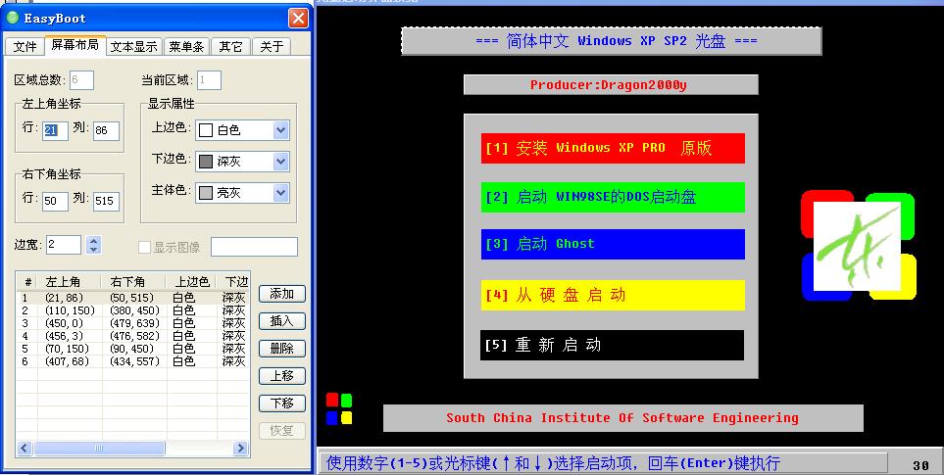Decrease 边宽 with the down stepper arrow
Viewport: 944px width, 475px height.
click(x=93, y=249)
